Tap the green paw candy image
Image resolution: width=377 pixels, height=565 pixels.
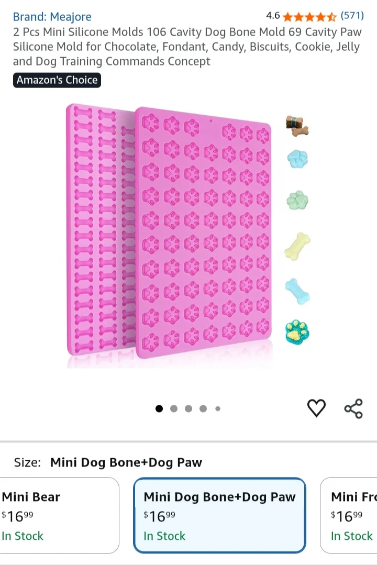pyautogui.click(x=298, y=201)
